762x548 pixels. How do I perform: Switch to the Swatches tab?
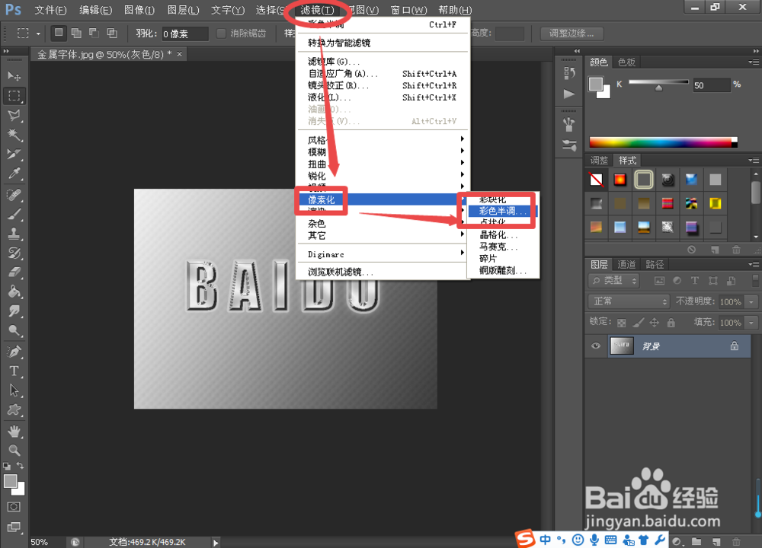click(x=626, y=62)
